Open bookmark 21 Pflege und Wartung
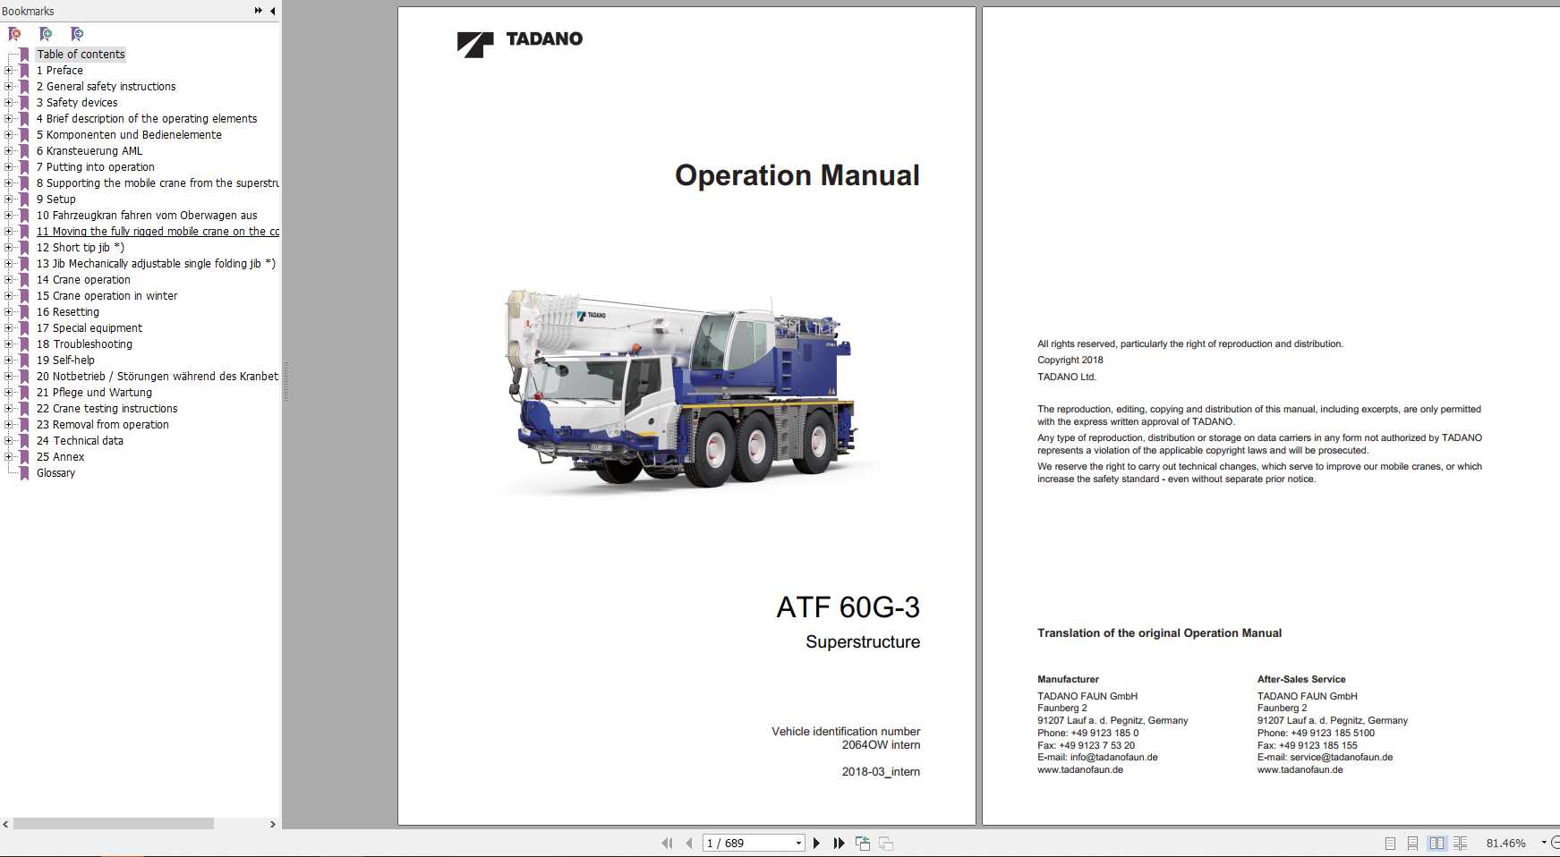Screen dimensions: 1560x857 tap(94, 392)
